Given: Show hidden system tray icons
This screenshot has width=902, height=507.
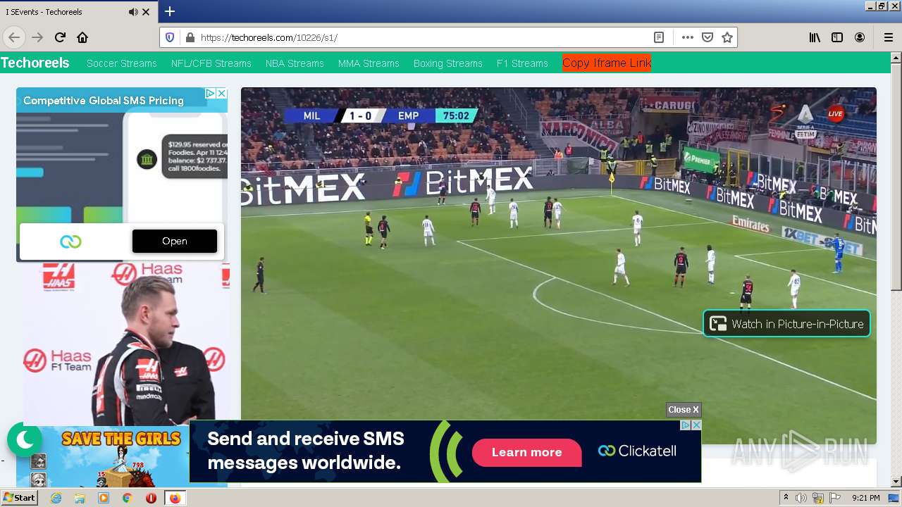Looking at the screenshot, I should pos(786,498).
